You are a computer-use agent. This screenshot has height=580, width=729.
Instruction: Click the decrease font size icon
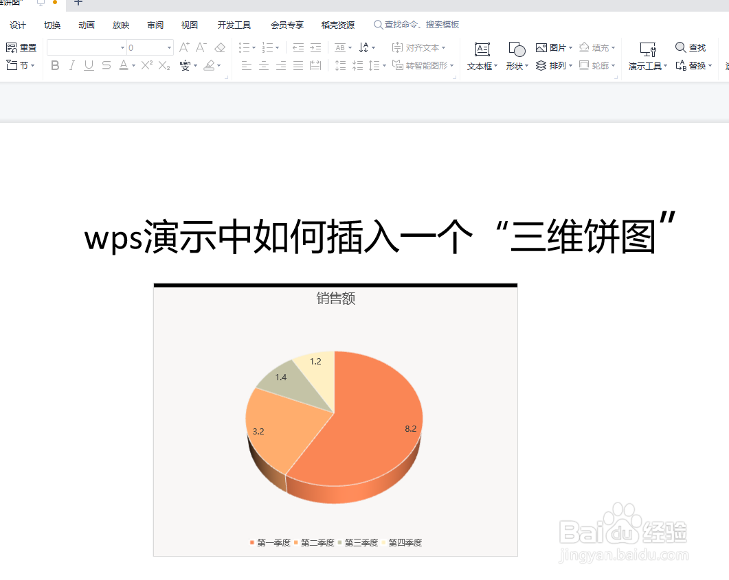pyautogui.click(x=201, y=47)
